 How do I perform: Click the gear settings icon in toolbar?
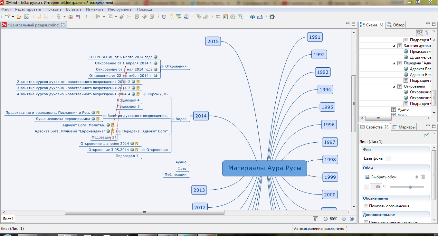coord(272,17)
